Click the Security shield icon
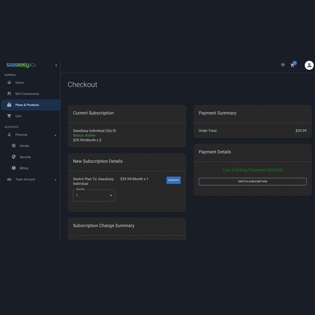The height and width of the screenshot is (315, 315). (14, 157)
